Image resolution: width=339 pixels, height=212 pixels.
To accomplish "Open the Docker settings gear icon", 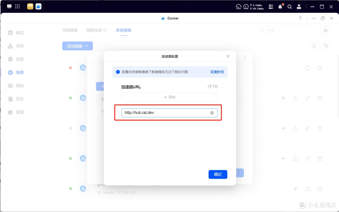I will [326, 30].
